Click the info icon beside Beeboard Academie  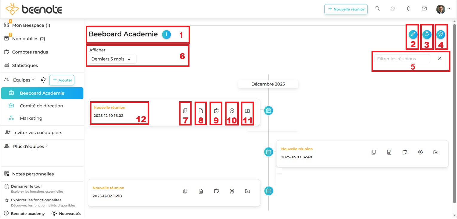pos(166,35)
